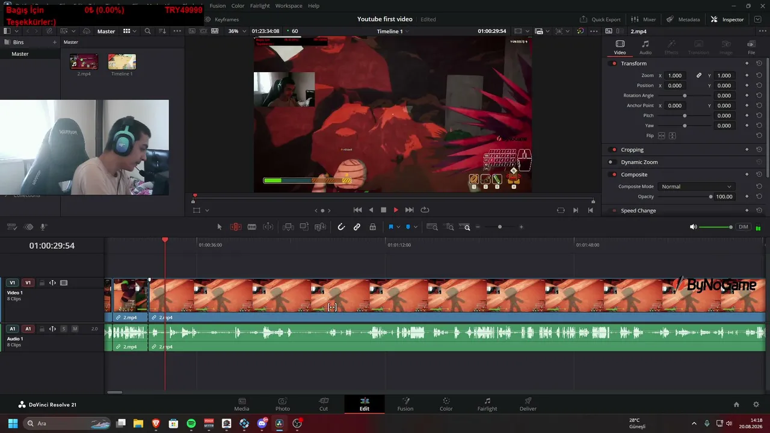Toggle the DIM audio button
Screen dimensions: 770x433
(x=744, y=227)
